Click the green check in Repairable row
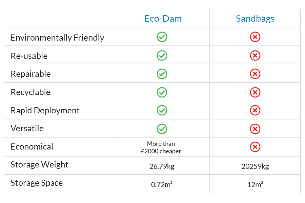The width and height of the screenshot is (305, 203). 162,73
